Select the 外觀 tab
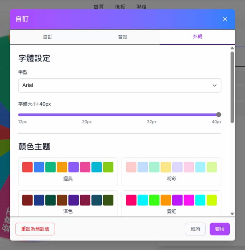 (198, 37)
